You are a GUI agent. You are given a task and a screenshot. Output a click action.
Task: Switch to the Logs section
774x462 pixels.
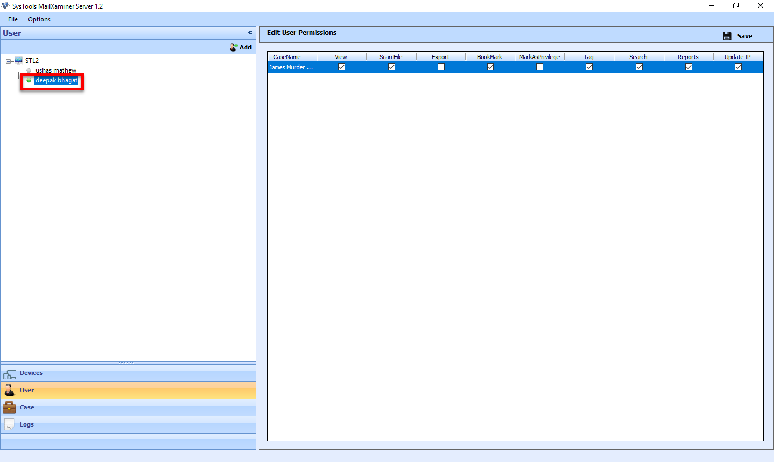pyautogui.click(x=128, y=425)
